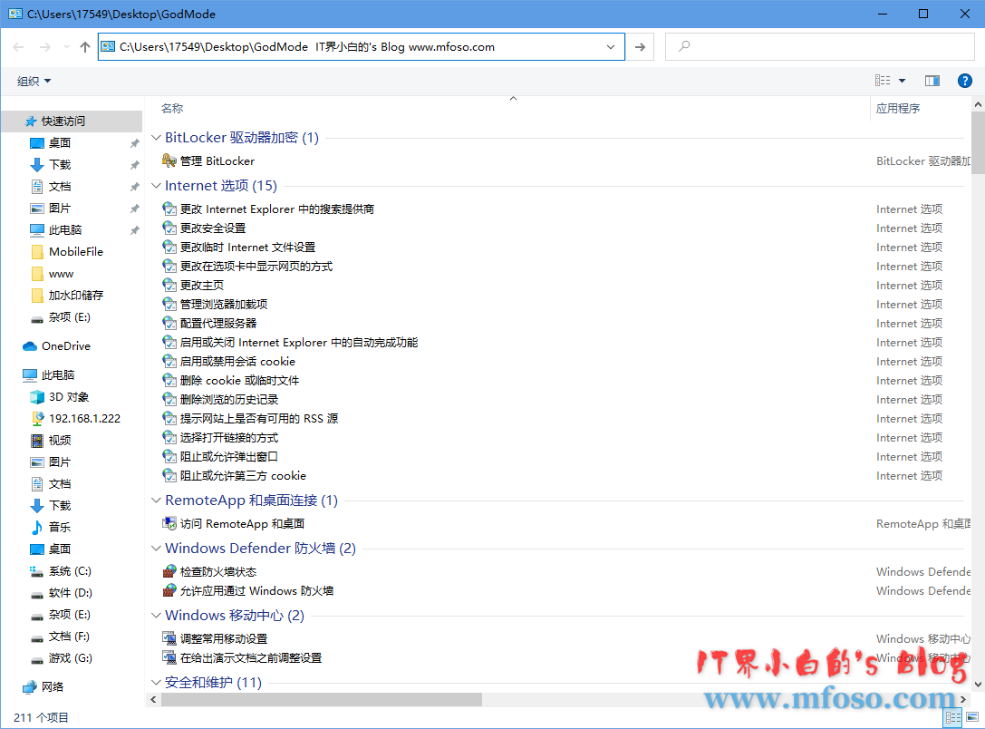This screenshot has width=985, height=729.
Task: Click icon beside 配置代理服务器
Action: click(x=169, y=323)
